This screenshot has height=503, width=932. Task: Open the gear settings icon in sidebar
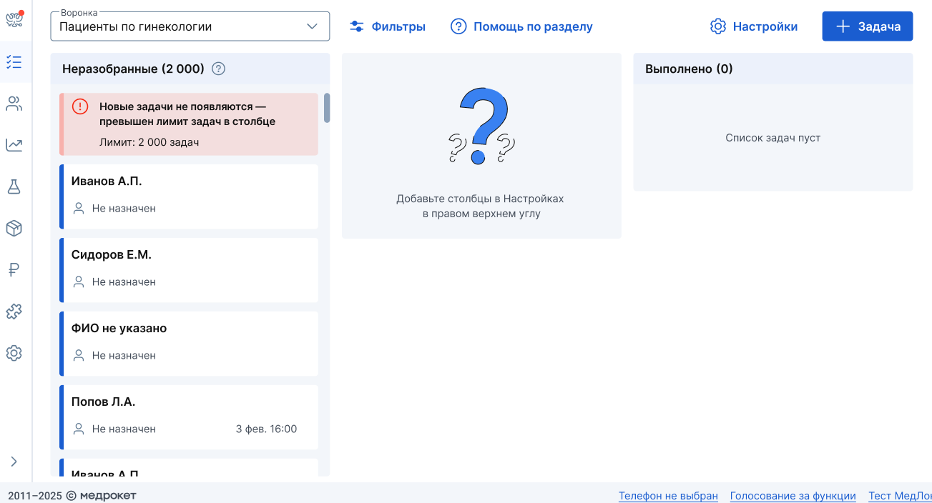(x=14, y=353)
